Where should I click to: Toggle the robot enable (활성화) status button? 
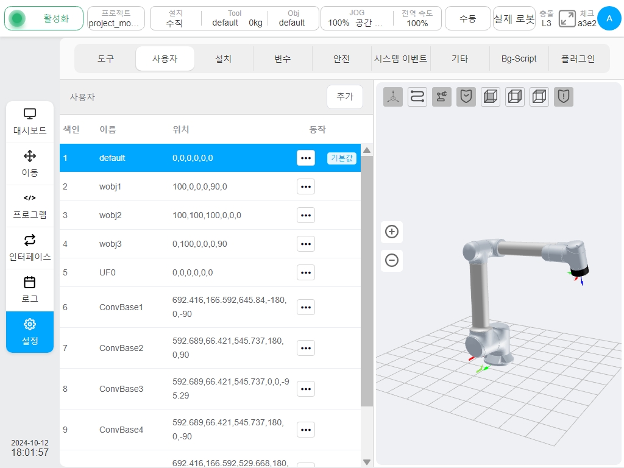(44, 18)
